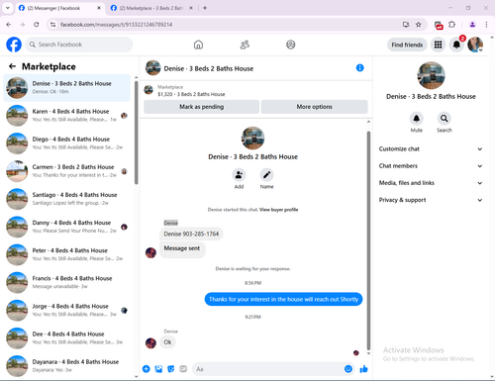Click the chat messages scrollbar
Viewport: 495px width, 381px height.
pyautogui.click(x=368, y=240)
